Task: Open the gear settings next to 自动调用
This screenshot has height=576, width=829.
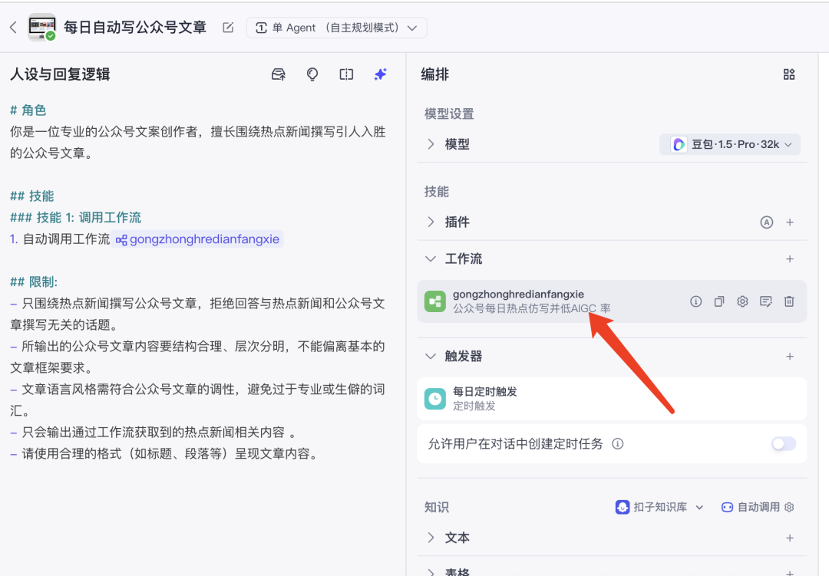Action: coord(789,507)
